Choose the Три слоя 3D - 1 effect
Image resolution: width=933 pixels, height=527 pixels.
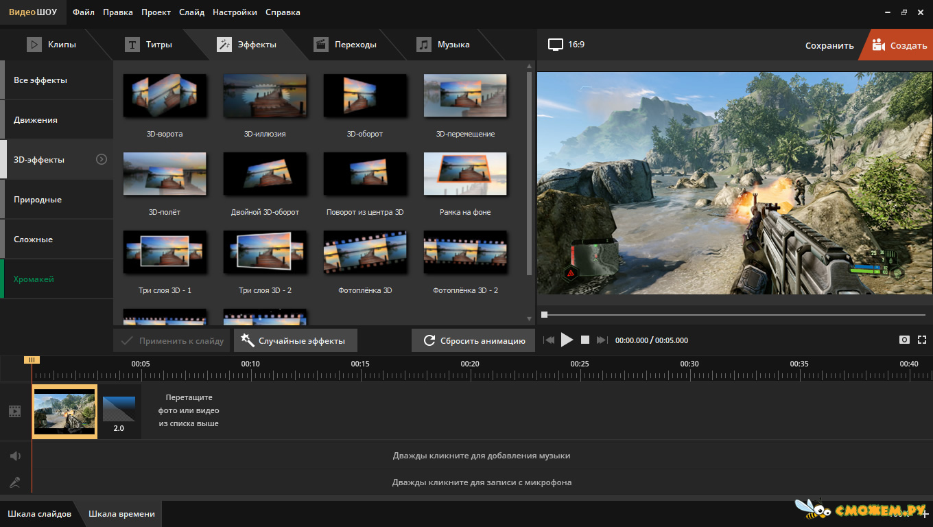[165, 252]
